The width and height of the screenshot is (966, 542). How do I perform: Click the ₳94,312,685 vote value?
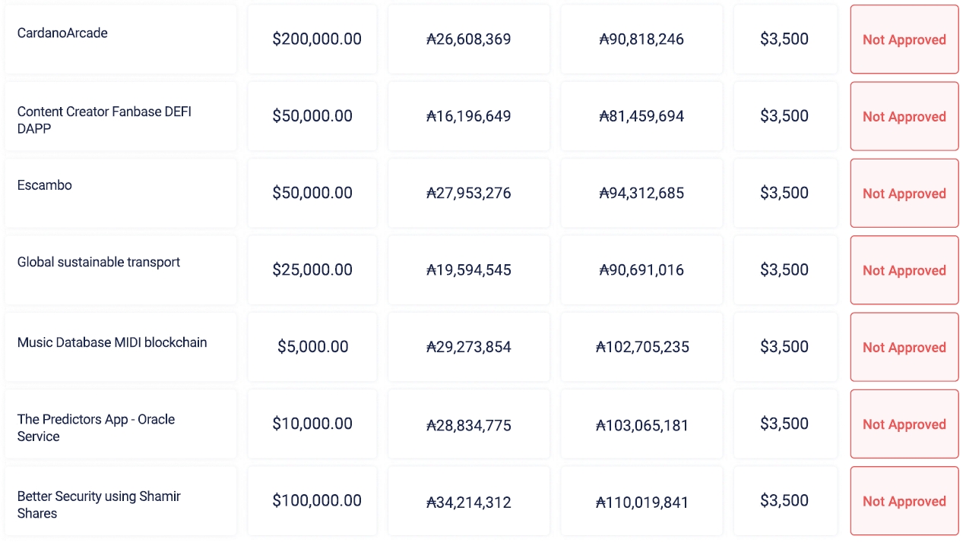click(641, 194)
